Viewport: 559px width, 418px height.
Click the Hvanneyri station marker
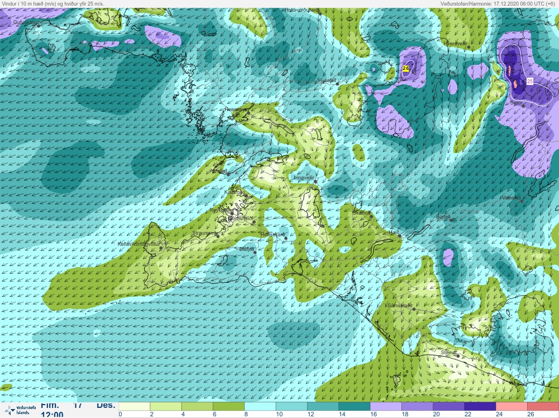click(249, 113)
